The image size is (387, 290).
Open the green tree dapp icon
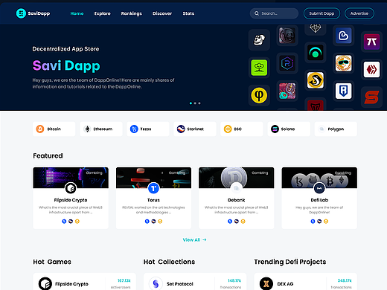click(x=259, y=68)
